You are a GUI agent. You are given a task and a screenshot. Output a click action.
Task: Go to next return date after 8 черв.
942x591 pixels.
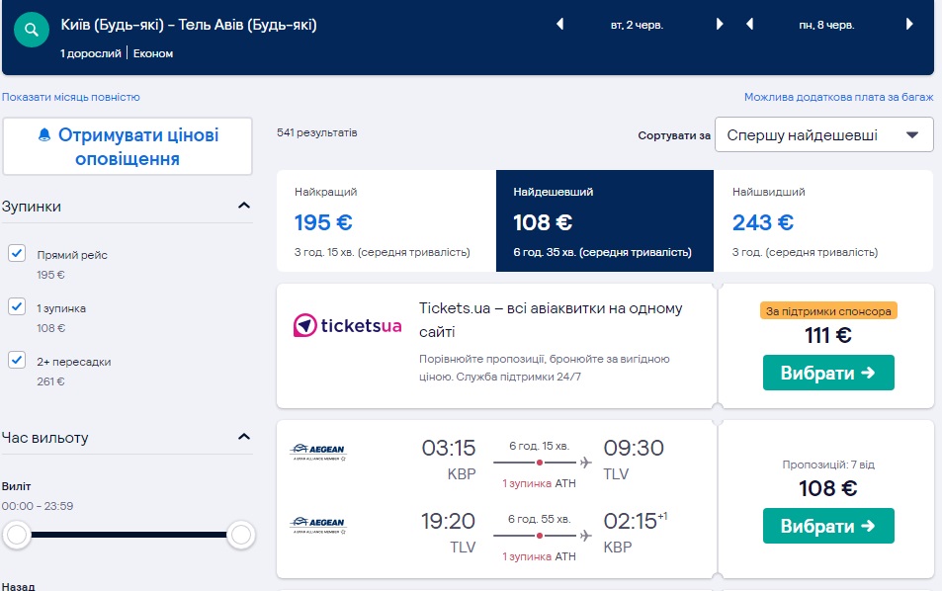[909, 24]
